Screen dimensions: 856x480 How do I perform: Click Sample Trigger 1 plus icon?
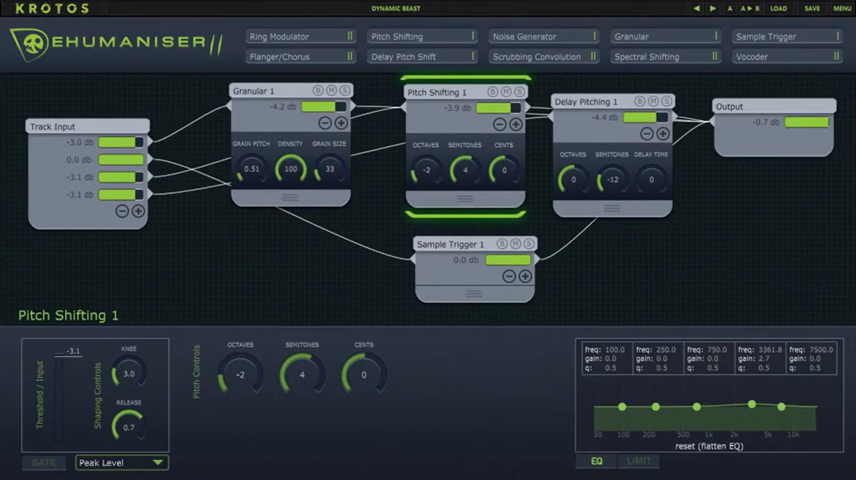525,276
